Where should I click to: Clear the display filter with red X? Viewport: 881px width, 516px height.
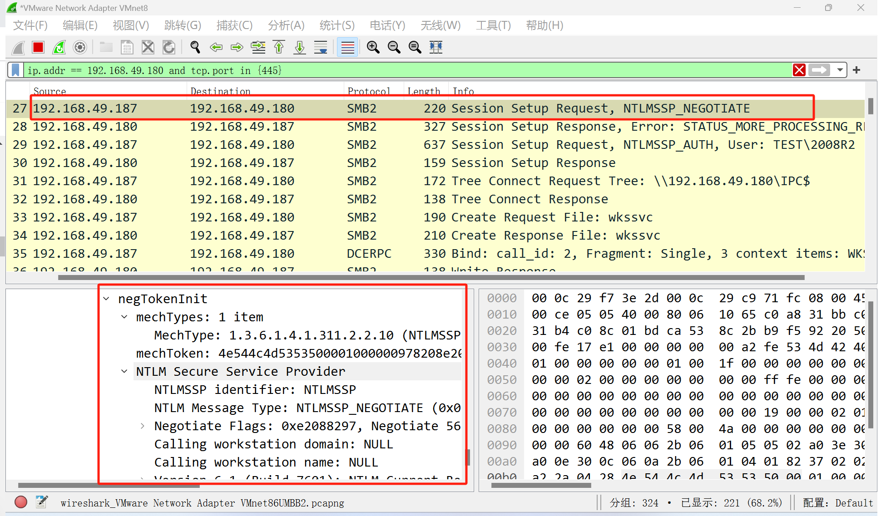coord(799,70)
